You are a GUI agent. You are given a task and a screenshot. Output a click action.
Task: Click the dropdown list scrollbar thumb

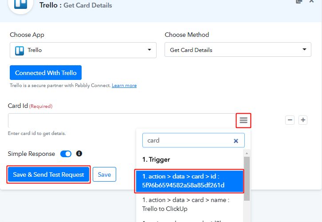click(247, 178)
